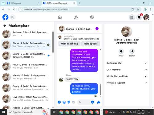Click the back arrow next to Marketplace
Screen dimensions: 154x115
click(5, 26)
